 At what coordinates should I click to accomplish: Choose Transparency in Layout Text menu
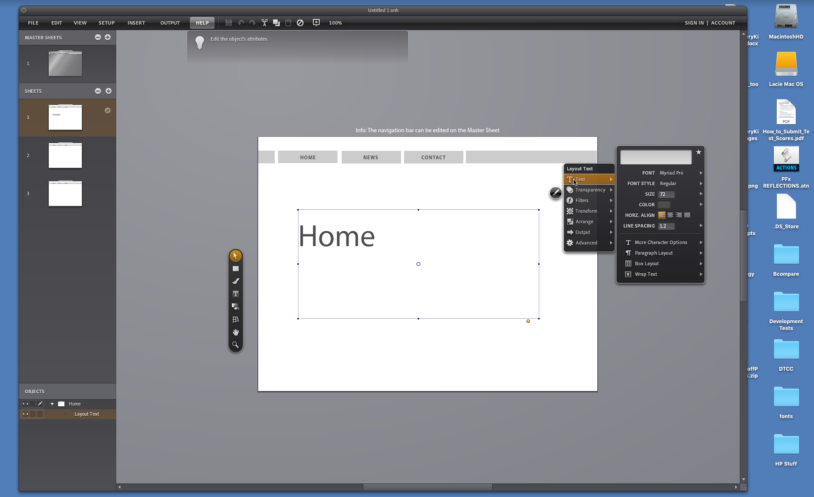(x=590, y=190)
